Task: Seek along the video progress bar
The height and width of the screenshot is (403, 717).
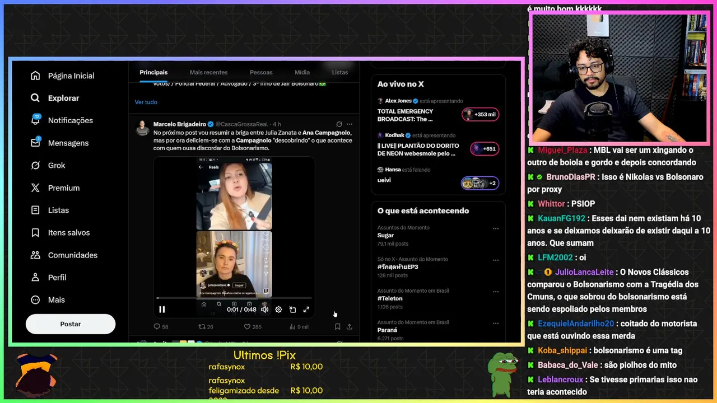Action: pyautogui.click(x=234, y=298)
